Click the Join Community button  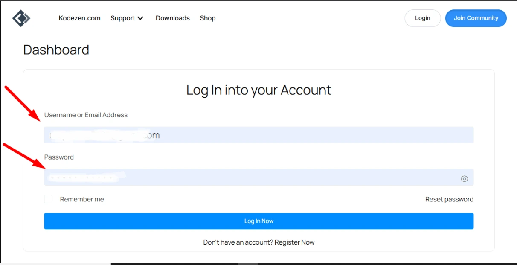(476, 18)
